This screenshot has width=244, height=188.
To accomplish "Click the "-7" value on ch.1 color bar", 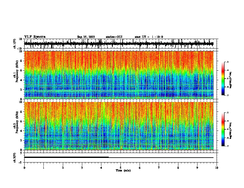I will [227, 95].
